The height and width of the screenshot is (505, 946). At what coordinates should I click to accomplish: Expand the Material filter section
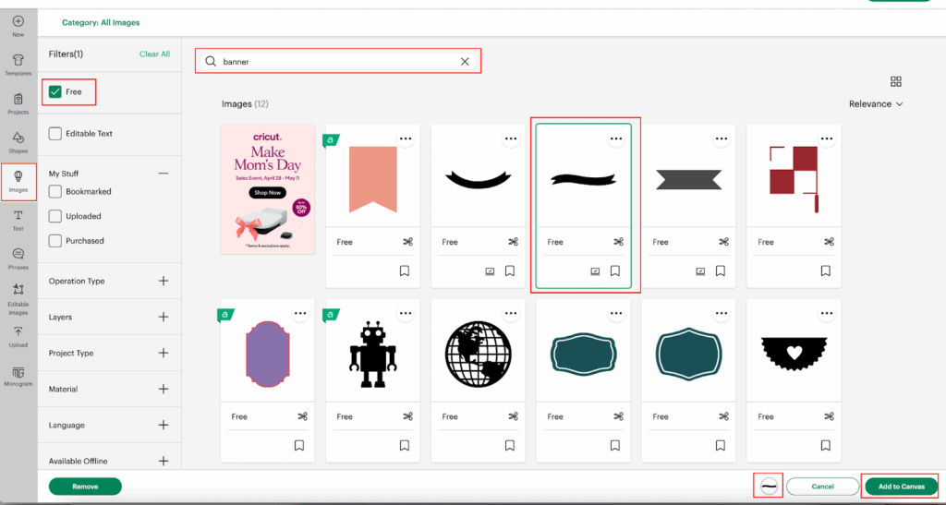(164, 389)
